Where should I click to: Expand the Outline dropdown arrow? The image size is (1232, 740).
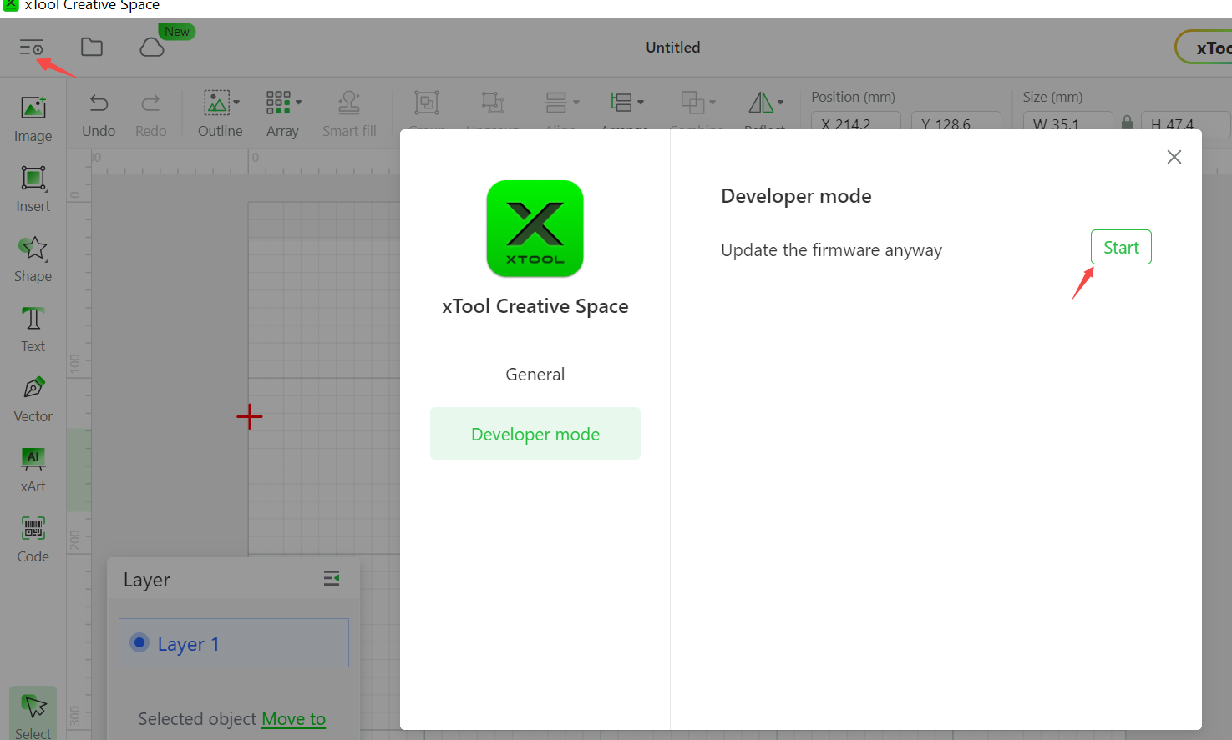point(236,103)
